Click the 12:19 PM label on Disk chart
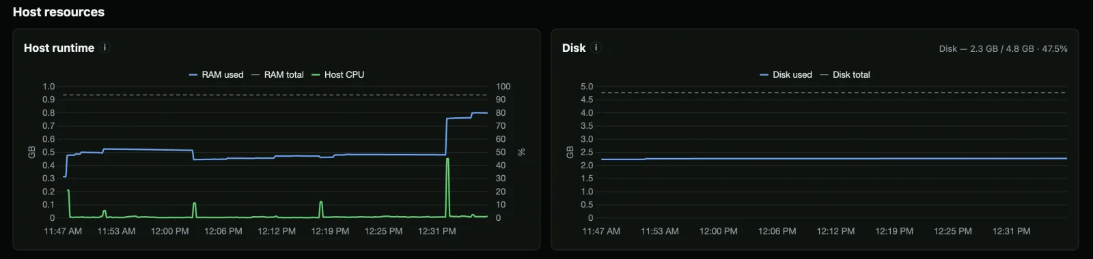 [894, 231]
